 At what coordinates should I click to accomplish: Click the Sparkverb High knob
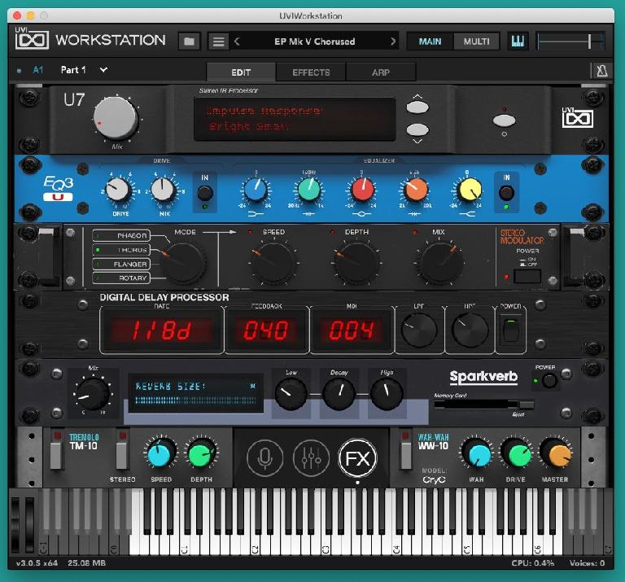coord(387,394)
